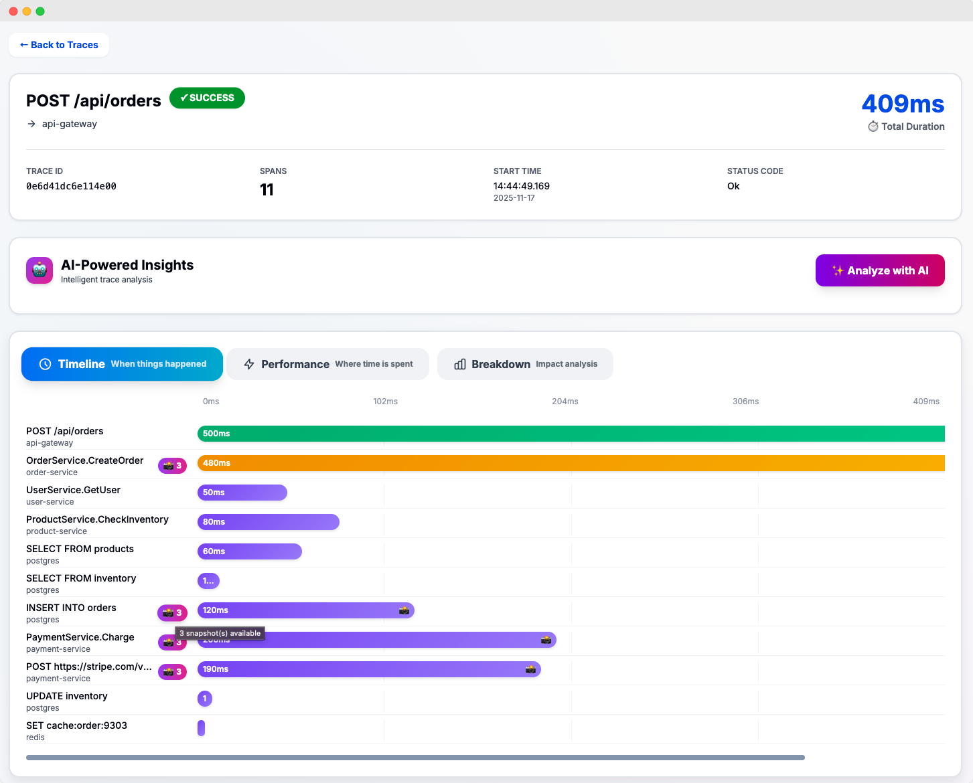The image size is (973, 783).
Task: Click the 3 snapshot(s) available tooltip
Action: pyautogui.click(x=221, y=633)
